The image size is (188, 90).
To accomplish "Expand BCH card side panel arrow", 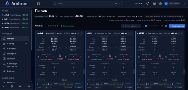I will [134, 72].
